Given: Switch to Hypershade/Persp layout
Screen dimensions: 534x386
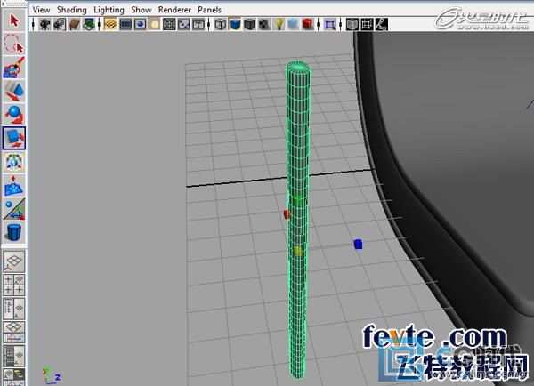Looking at the screenshot, I should click(x=14, y=356).
